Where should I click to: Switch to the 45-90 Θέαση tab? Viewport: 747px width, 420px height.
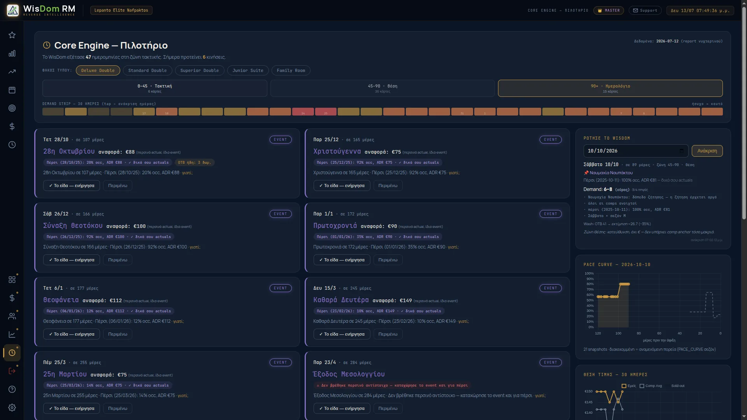(x=382, y=88)
